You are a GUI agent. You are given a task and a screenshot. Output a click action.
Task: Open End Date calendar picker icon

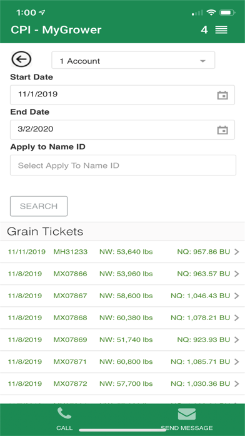pos(222,130)
